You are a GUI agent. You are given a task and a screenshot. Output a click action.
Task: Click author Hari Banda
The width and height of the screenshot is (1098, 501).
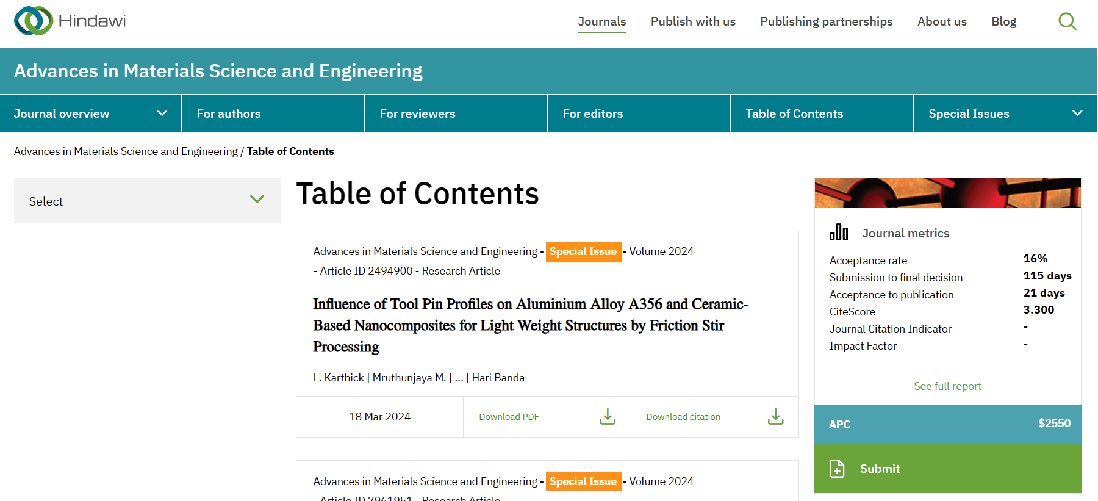498,378
